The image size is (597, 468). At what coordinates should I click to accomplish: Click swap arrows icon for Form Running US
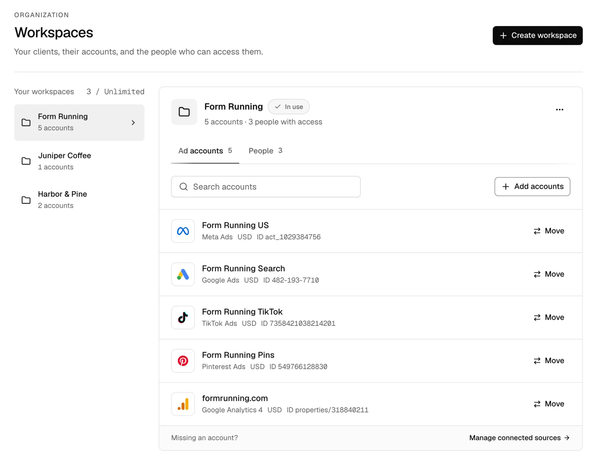537,231
